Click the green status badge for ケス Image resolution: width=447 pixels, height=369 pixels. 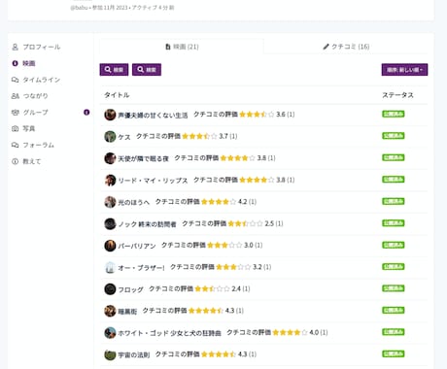(394, 136)
